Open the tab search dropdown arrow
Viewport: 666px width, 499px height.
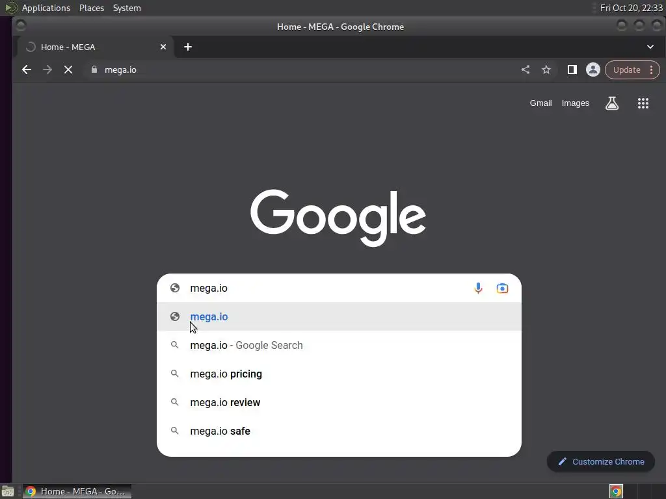coord(650,47)
